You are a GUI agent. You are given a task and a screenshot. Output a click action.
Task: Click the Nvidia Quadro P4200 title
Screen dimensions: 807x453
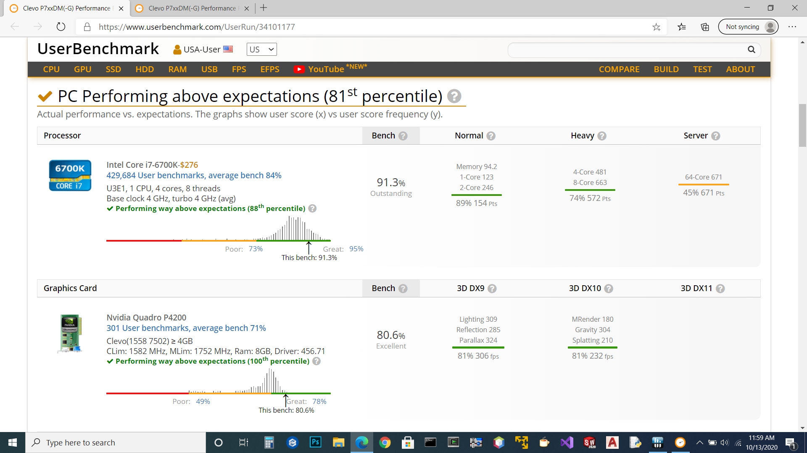(x=146, y=318)
